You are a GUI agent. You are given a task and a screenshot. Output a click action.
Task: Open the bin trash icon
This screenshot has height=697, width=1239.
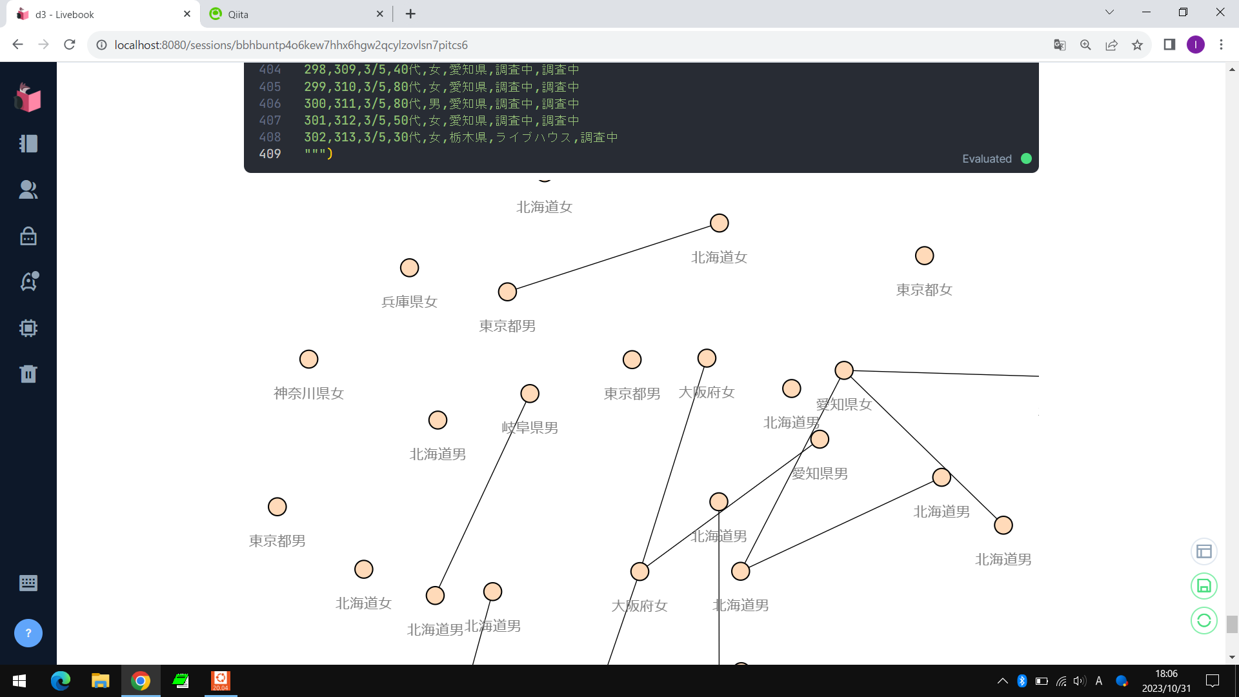pos(28,374)
